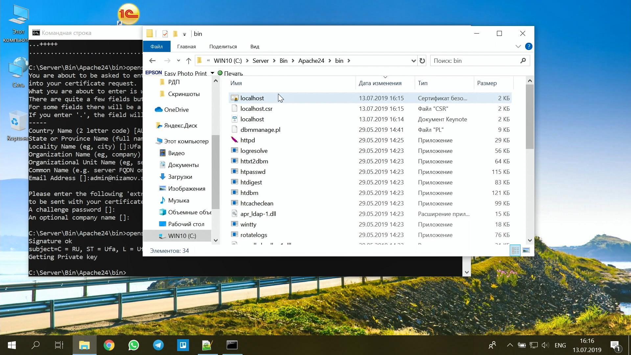Click the Properties quick access toolbar icon
This screenshot has height=355, width=631.
click(x=165, y=34)
